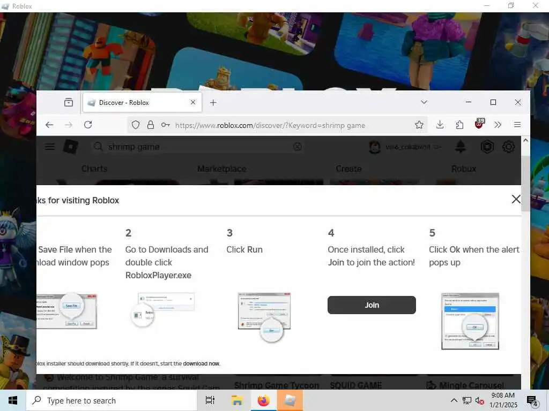549x411 pixels.
Task: Expand the list all tabs dropdown
Action: (424, 102)
